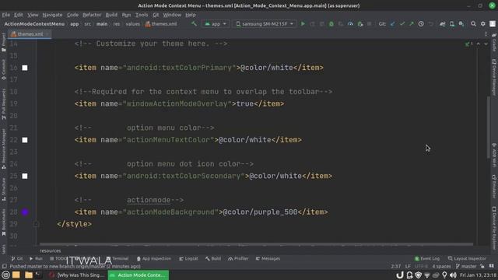498x280 pixels.
Task: Click the user account avatar icon
Action: tap(493, 24)
